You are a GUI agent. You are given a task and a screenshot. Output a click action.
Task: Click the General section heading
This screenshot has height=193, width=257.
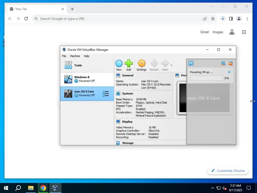pyautogui.click(x=128, y=75)
